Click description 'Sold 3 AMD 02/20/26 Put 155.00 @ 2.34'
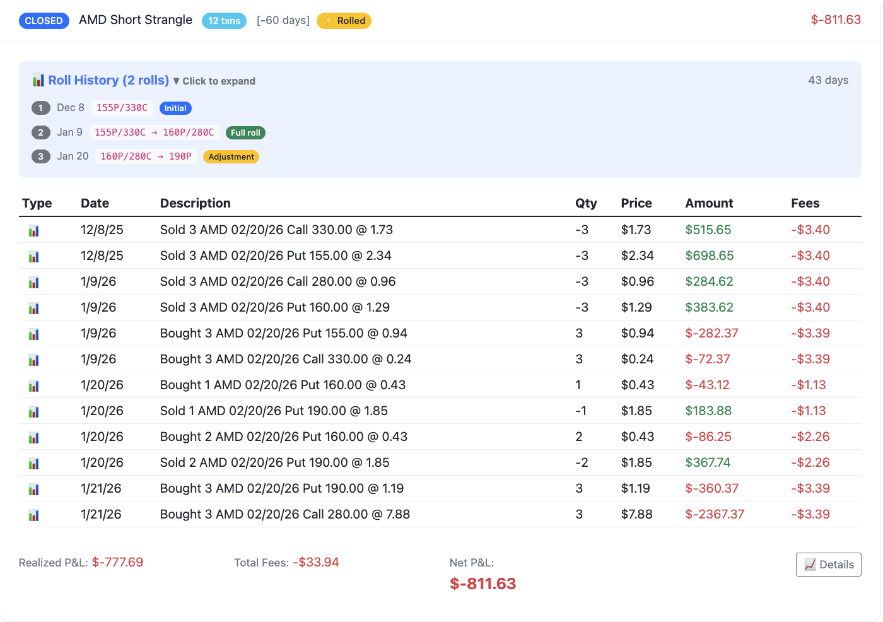Viewport: 883px width, 622px height. (276, 255)
